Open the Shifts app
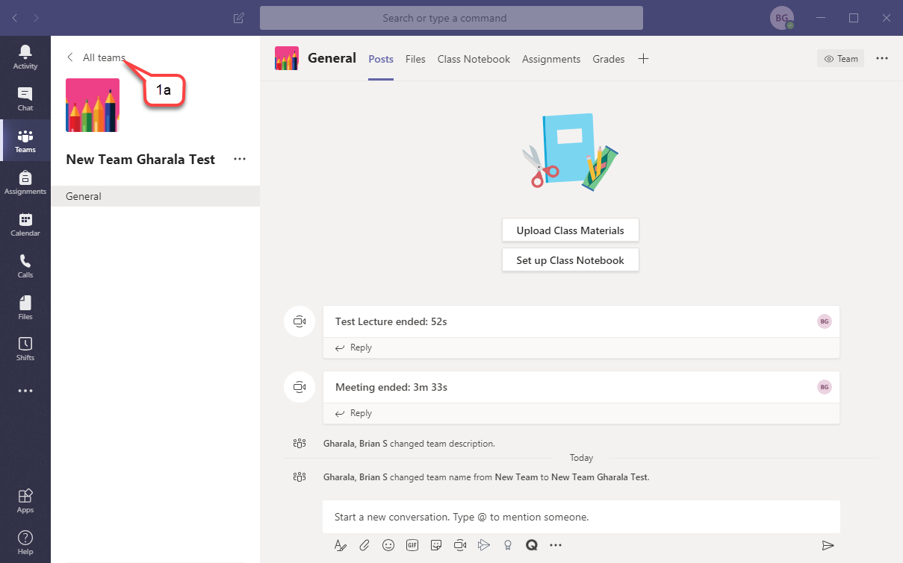This screenshot has width=903, height=563. coord(25,348)
